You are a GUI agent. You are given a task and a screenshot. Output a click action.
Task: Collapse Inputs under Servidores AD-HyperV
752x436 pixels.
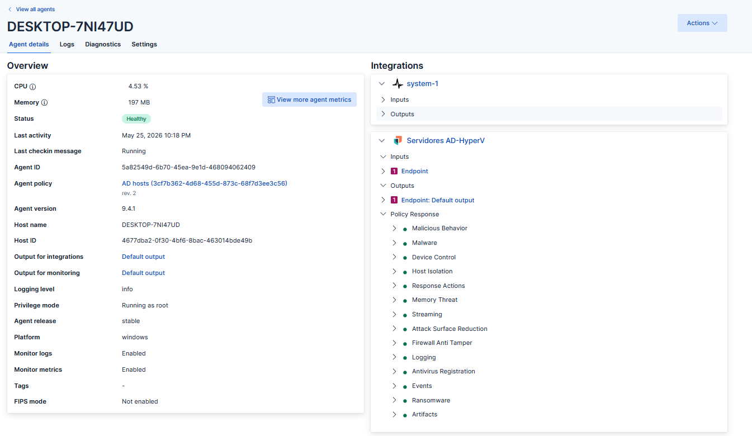coord(383,157)
